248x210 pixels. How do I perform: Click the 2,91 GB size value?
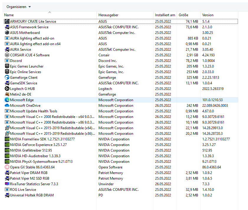pyautogui.click(x=192, y=55)
